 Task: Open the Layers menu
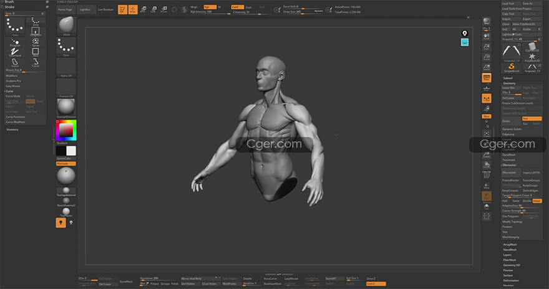pos(507,255)
